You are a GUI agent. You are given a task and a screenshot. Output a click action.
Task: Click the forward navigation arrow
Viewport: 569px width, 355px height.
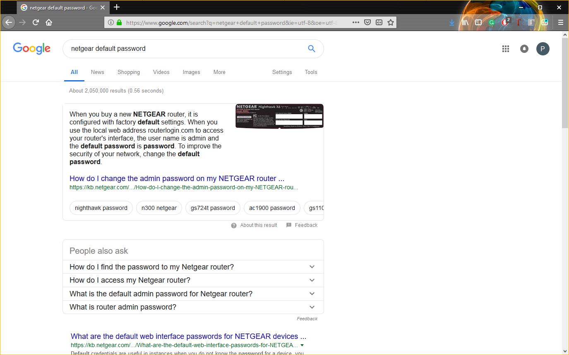[23, 22]
